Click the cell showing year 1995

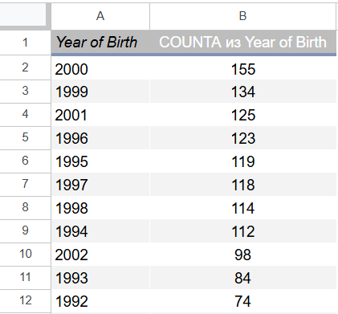coord(100,161)
